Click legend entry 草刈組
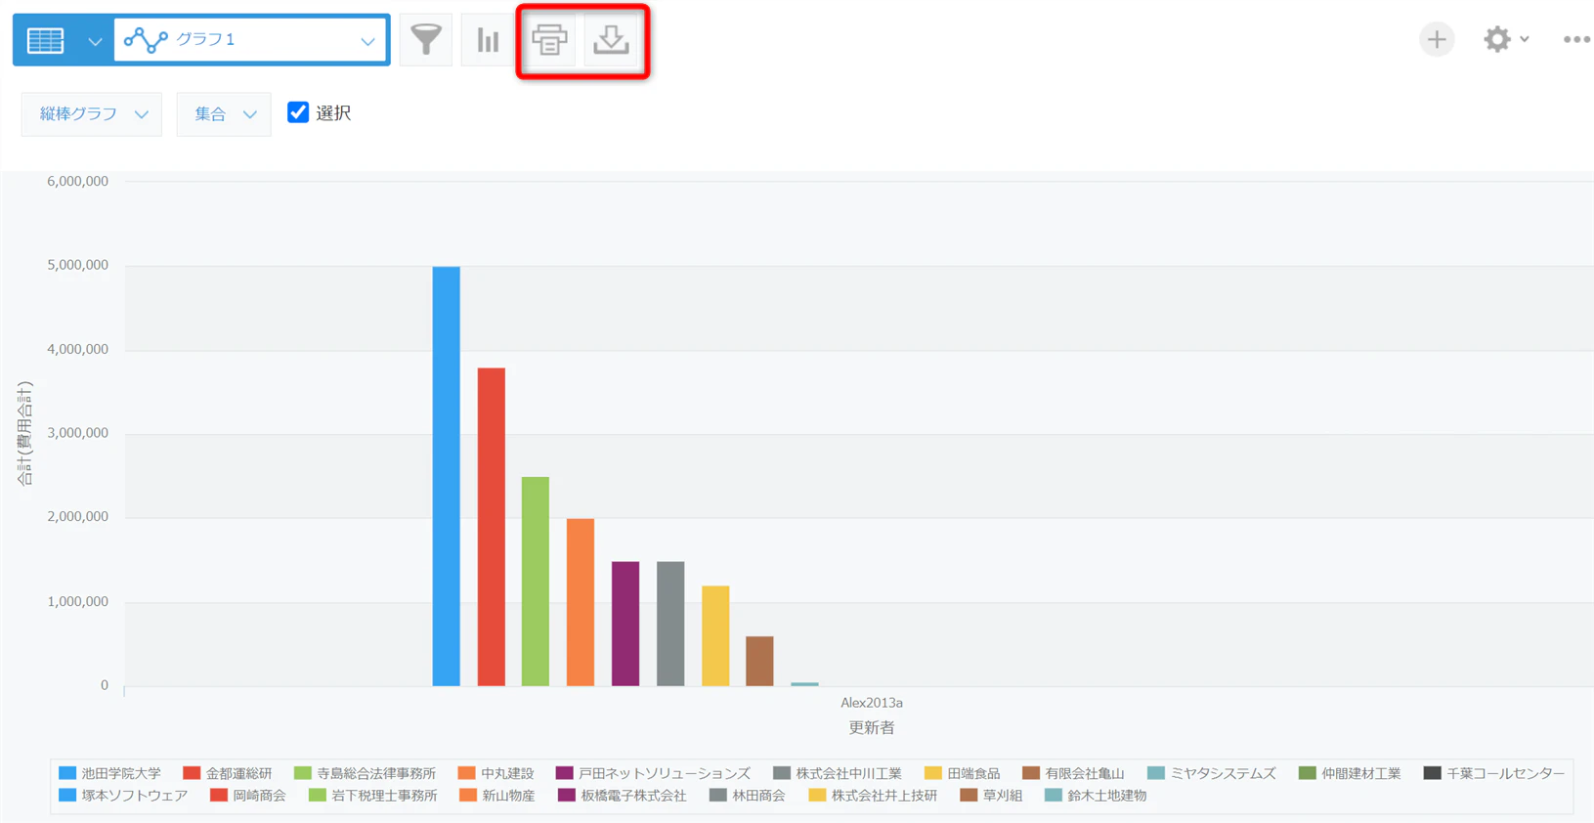 pyautogui.click(x=992, y=796)
